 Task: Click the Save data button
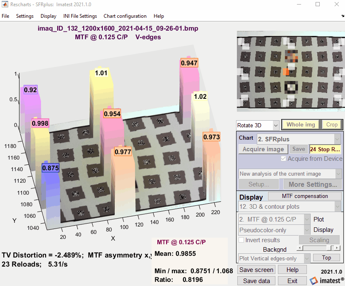256,281
